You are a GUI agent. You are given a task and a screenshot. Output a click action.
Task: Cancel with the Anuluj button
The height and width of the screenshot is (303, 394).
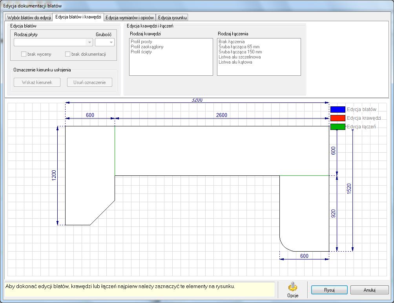point(369,290)
